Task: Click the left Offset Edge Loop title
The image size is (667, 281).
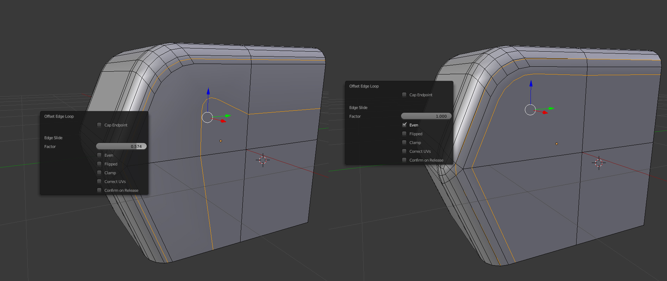Action: click(x=59, y=116)
